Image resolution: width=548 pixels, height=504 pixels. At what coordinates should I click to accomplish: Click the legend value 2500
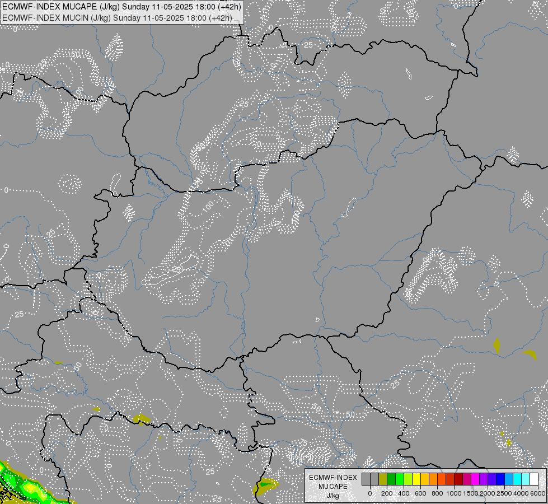tap(504, 493)
